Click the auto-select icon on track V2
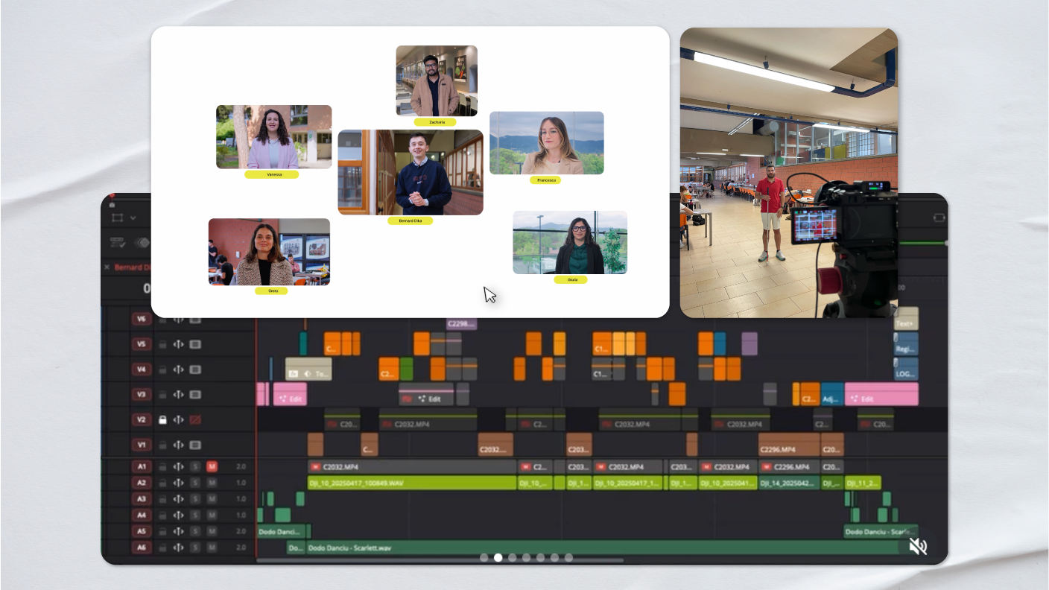Screen dimensions: 1049x590 click(x=179, y=420)
